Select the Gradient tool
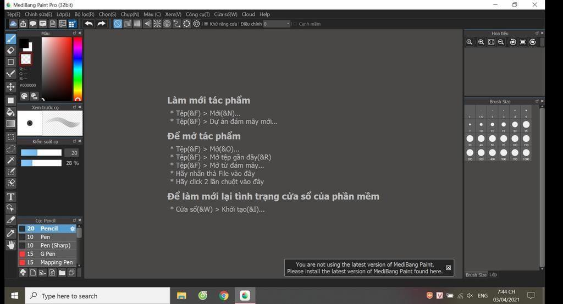Screen dimensions: 563x304 11,124
